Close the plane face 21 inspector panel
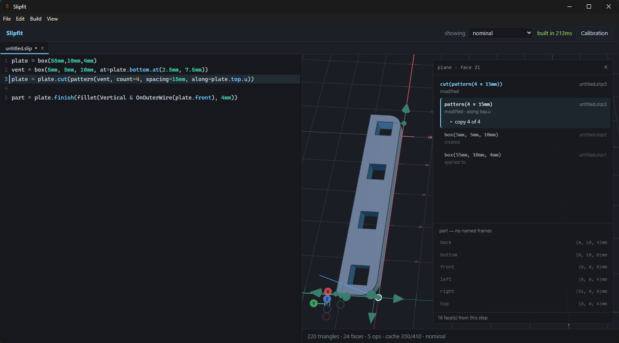 coord(606,67)
